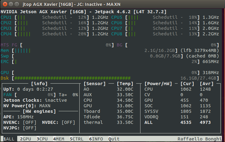Click the SYS5V current power 1805
This screenshot has height=142, width=225.
[x=186, y=111]
